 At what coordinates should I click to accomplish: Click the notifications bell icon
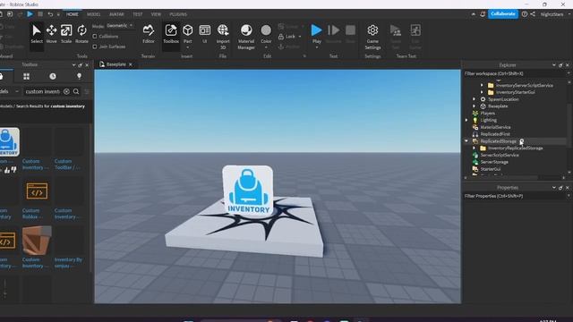pos(483,14)
